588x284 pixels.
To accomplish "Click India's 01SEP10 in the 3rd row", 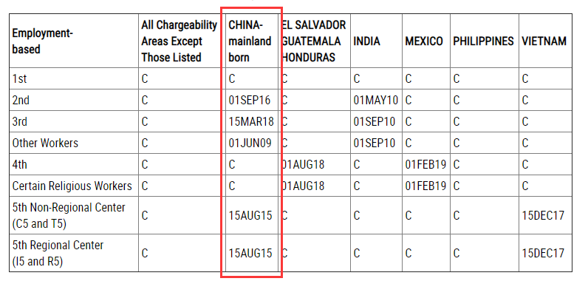I will (x=375, y=122).
